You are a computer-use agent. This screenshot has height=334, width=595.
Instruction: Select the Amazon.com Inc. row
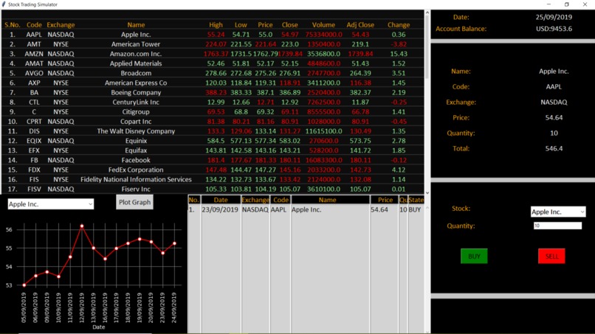coord(213,54)
